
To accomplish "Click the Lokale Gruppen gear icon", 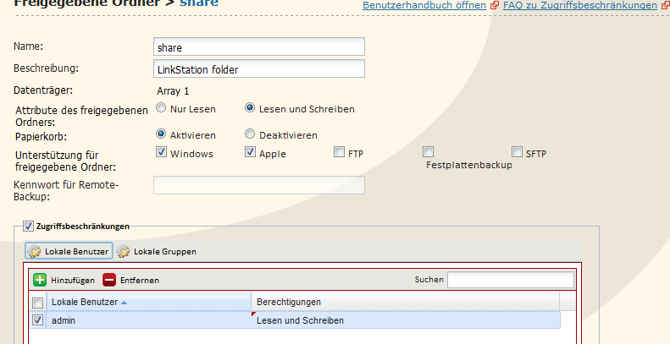I will 123,252.
